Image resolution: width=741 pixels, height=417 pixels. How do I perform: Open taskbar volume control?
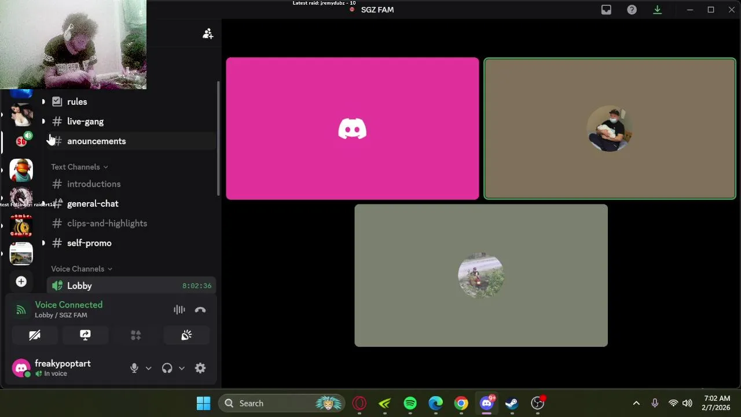687,403
